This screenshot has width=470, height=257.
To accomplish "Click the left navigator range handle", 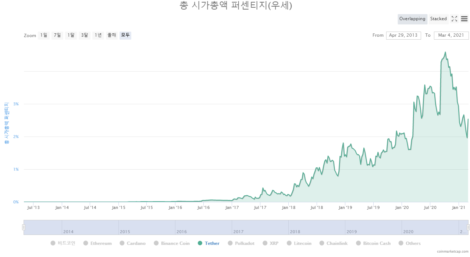I will click(x=24, y=227).
